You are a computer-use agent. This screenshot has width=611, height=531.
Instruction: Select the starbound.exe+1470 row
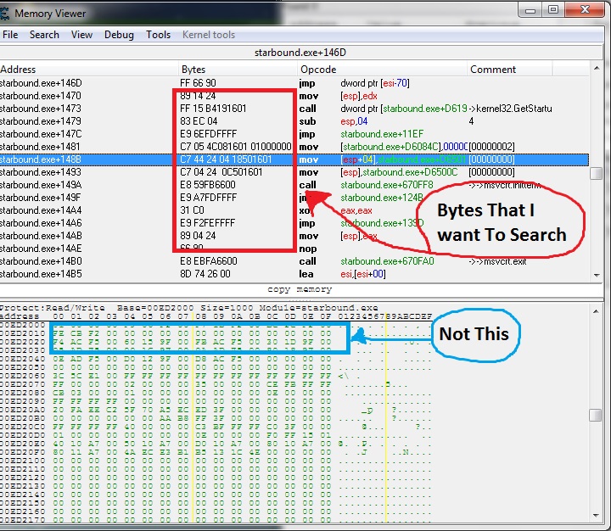tap(294, 96)
